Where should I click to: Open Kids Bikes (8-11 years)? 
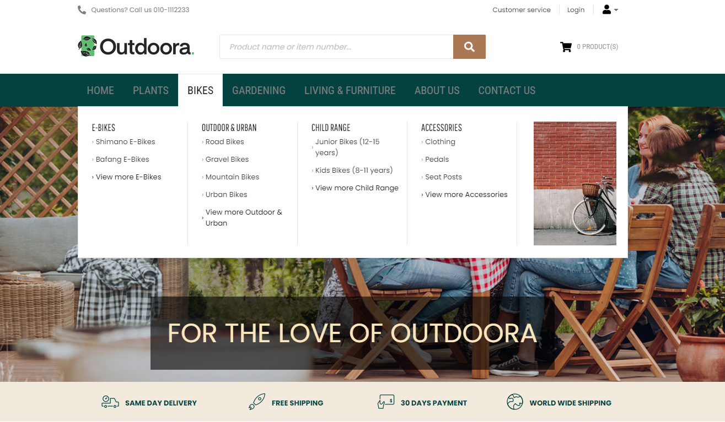tap(354, 170)
